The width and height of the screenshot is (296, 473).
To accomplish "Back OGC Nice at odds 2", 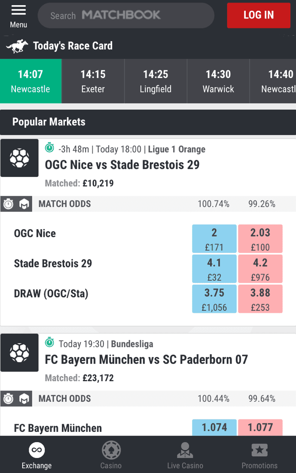I will 214,239.
